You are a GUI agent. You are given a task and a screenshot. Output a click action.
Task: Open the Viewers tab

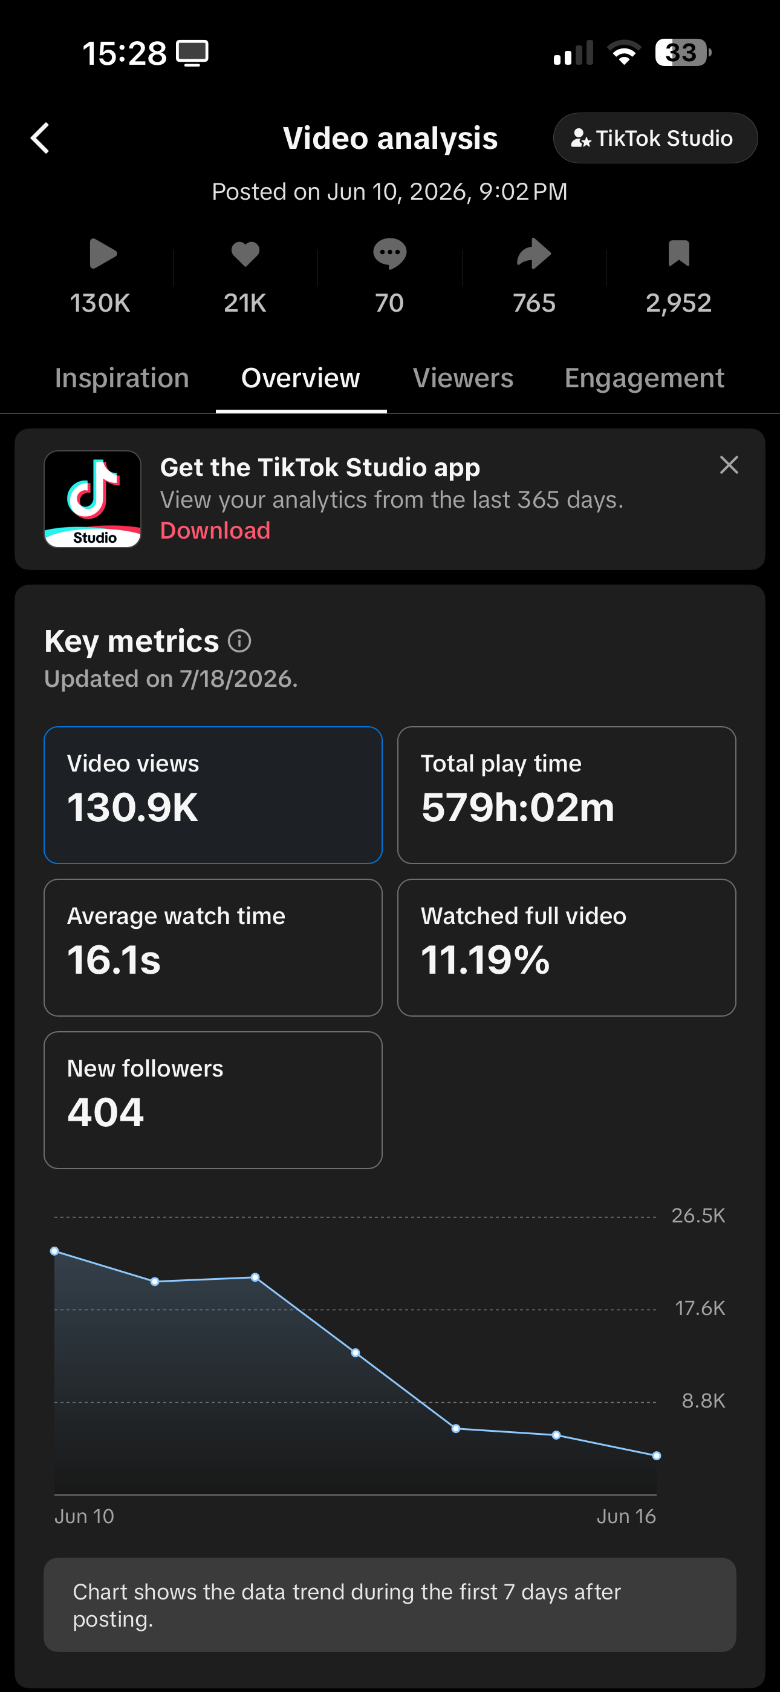pos(463,378)
